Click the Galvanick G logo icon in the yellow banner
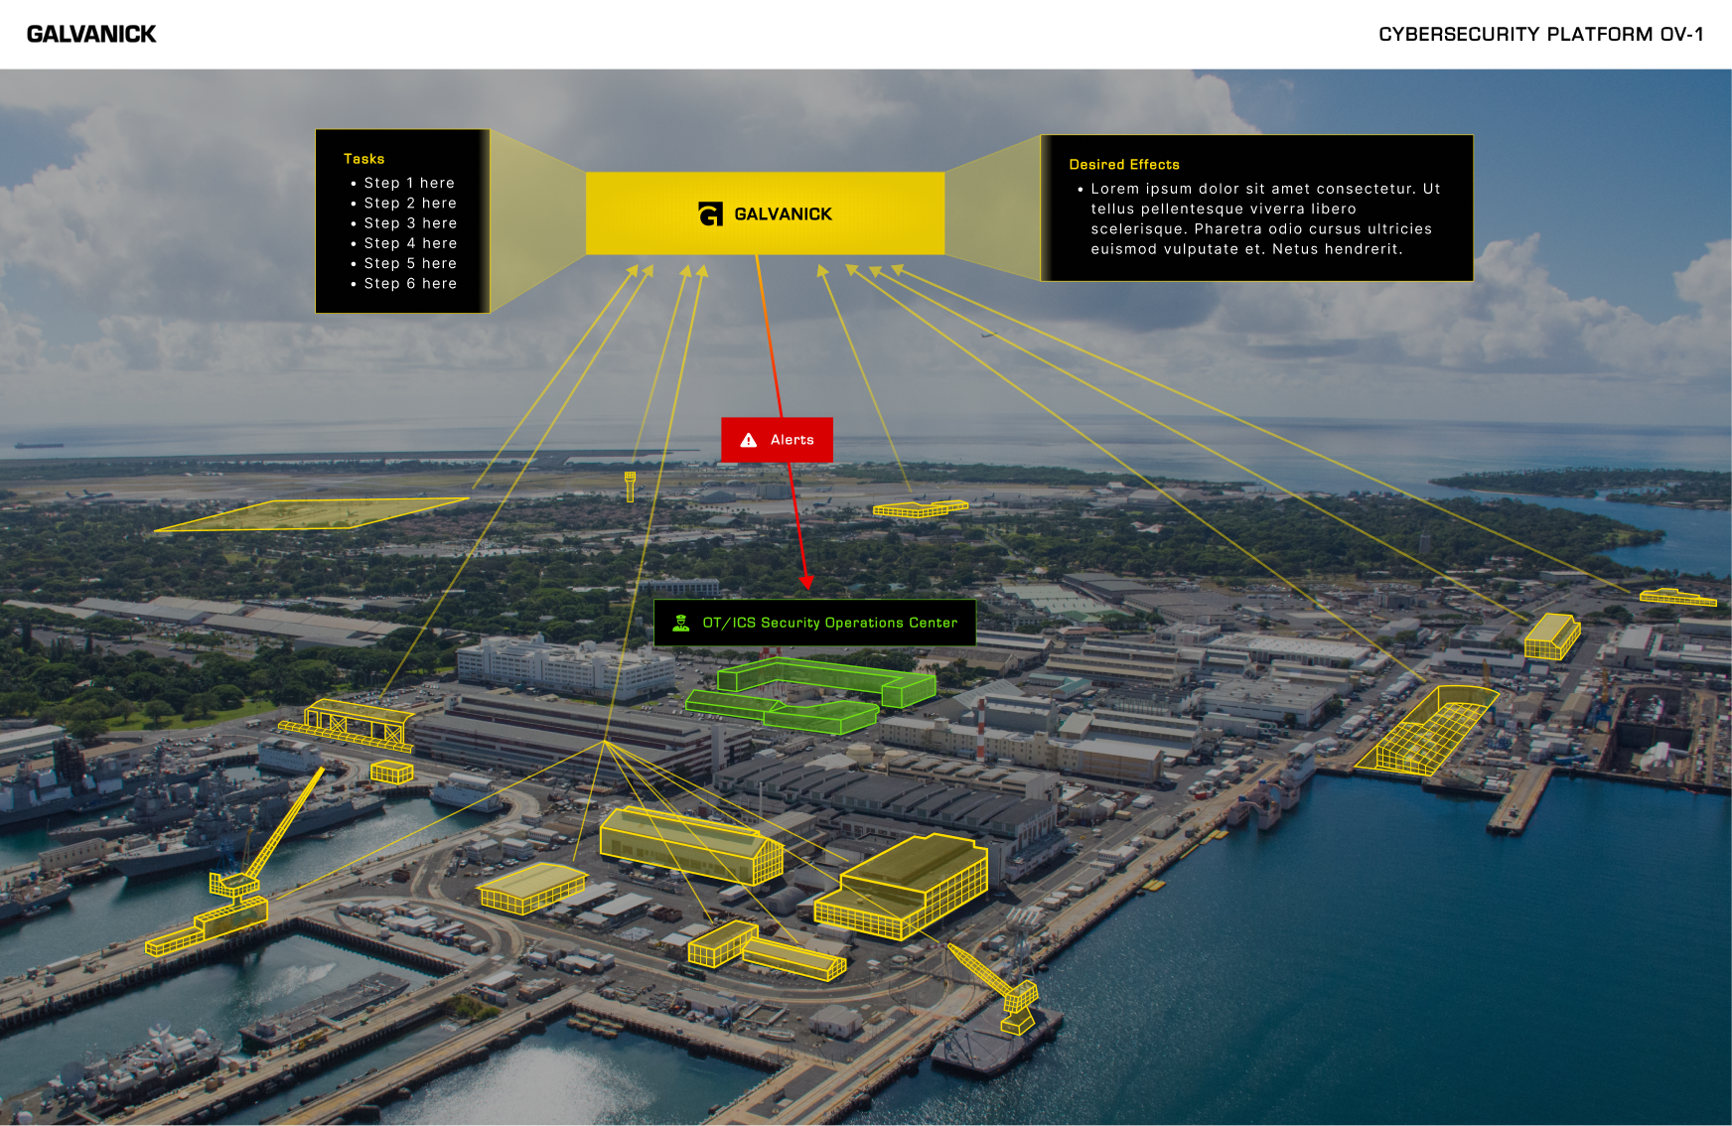This screenshot has height=1126, width=1732. (x=711, y=213)
